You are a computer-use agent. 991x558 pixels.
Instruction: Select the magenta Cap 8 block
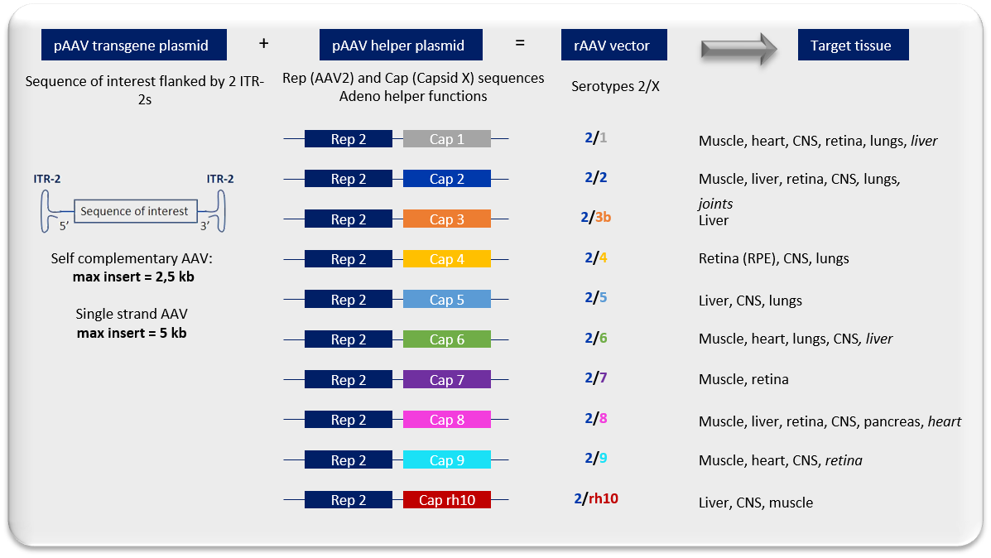point(446,420)
